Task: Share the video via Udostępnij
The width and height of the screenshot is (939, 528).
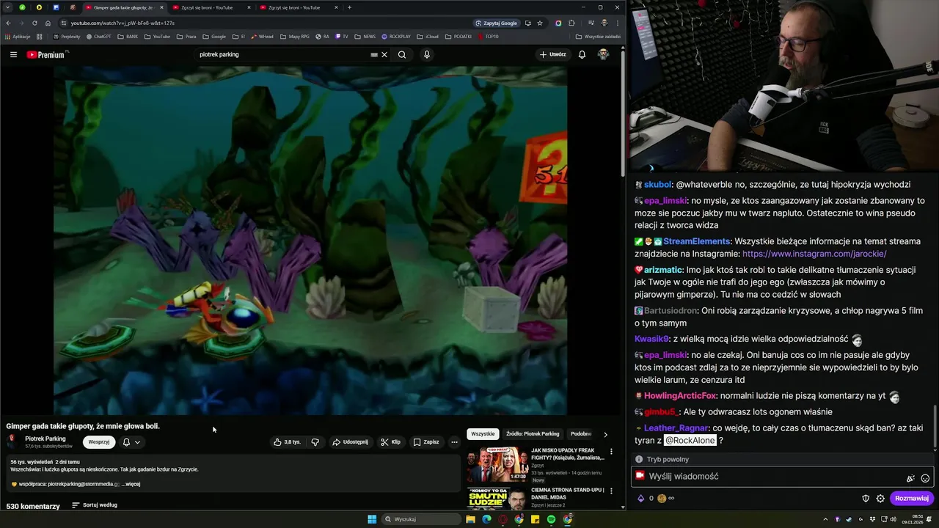Action: click(x=350, y=442)
